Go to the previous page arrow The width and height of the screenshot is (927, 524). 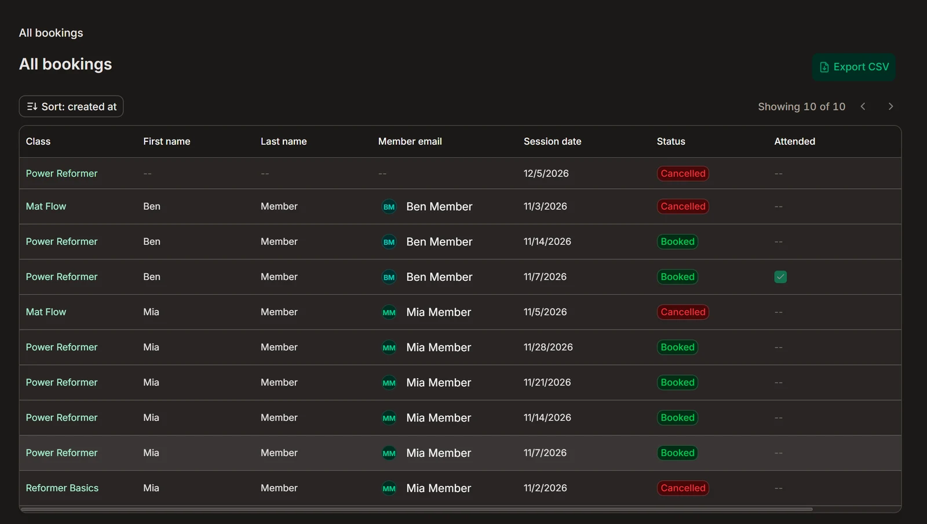[863, 107]
